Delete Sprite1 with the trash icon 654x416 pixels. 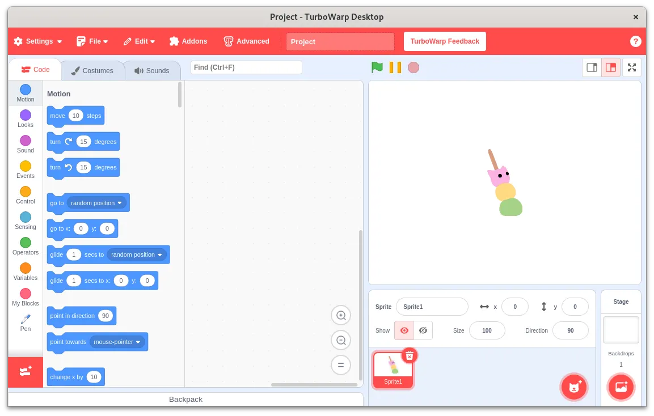410,355
